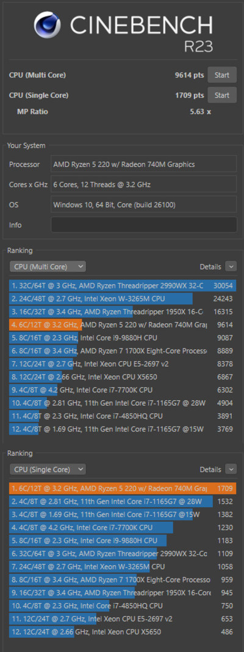Select Xeon W-3265M row scoring 24243

click(x=123, y=299)
